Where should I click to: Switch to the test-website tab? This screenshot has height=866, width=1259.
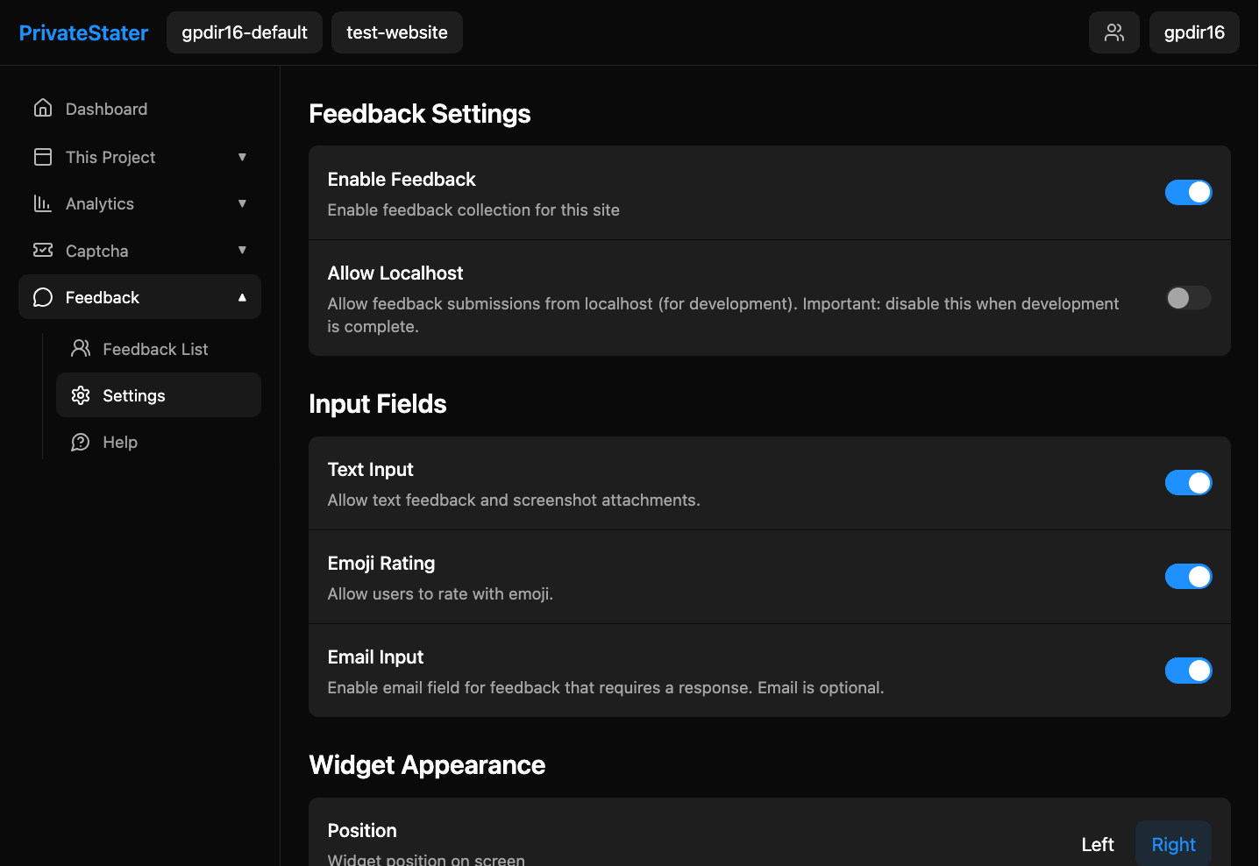pyautogui.click(x=396, y=32)
